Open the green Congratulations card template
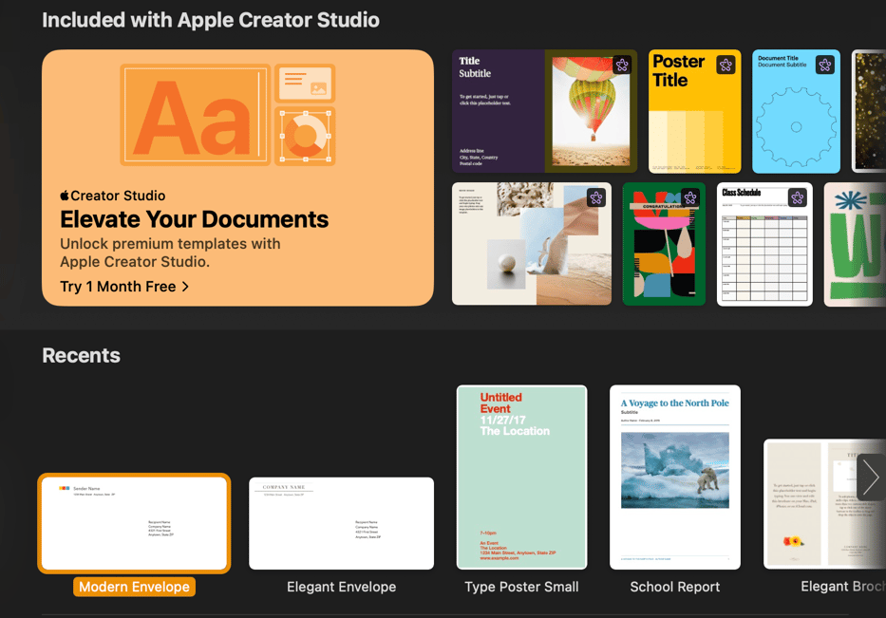This screenshot has width=886, height=618. 664,243
